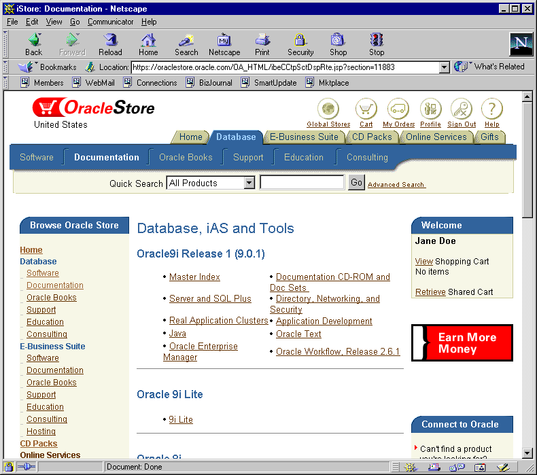Select the Online Services tab

[x=436, y=137]
